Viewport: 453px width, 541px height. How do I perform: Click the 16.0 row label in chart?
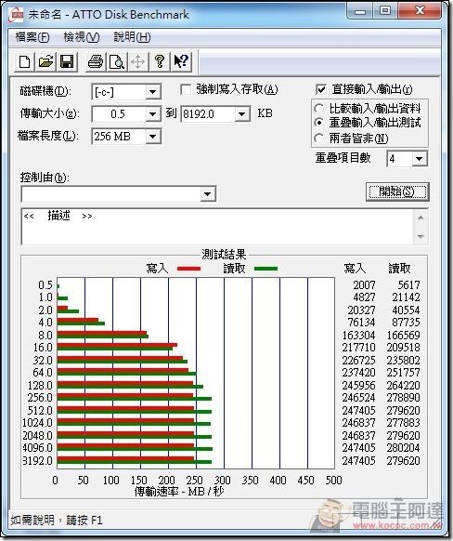click(x=43, y=348)
